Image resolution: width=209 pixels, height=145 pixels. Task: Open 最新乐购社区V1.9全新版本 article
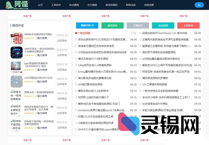[x=94, y=91]
